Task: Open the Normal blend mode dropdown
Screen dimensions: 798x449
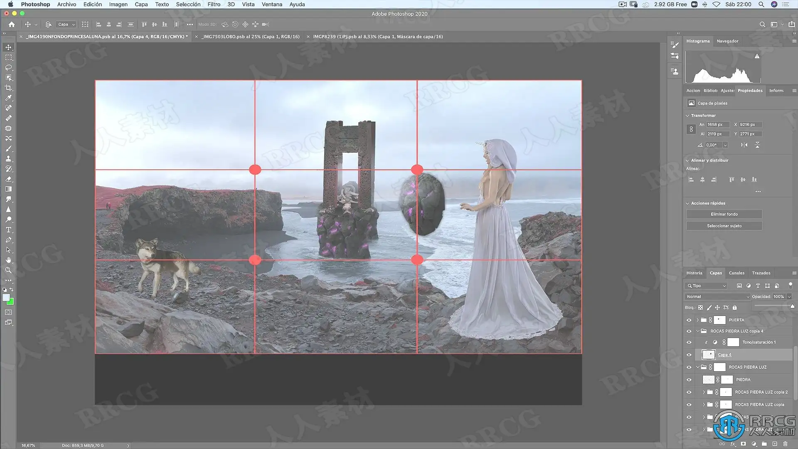Action: coord(717,297)
